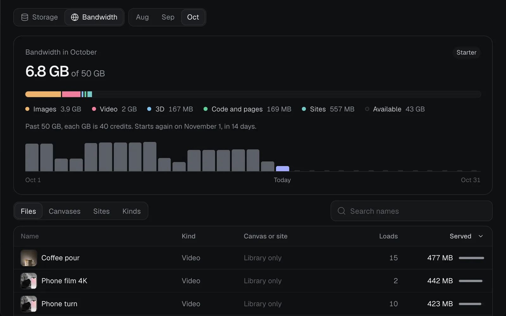Image resolution: width=506 pixels, height=316 pixels.
Task: Focus the Search names field
Action: 411,211
